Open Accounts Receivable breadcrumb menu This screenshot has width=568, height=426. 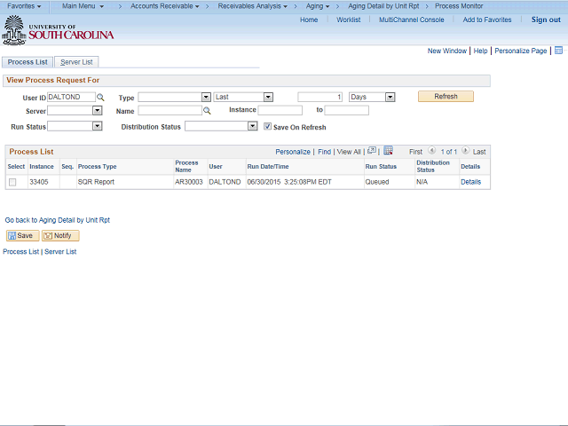pyautogui.click(x=165, y=6)
